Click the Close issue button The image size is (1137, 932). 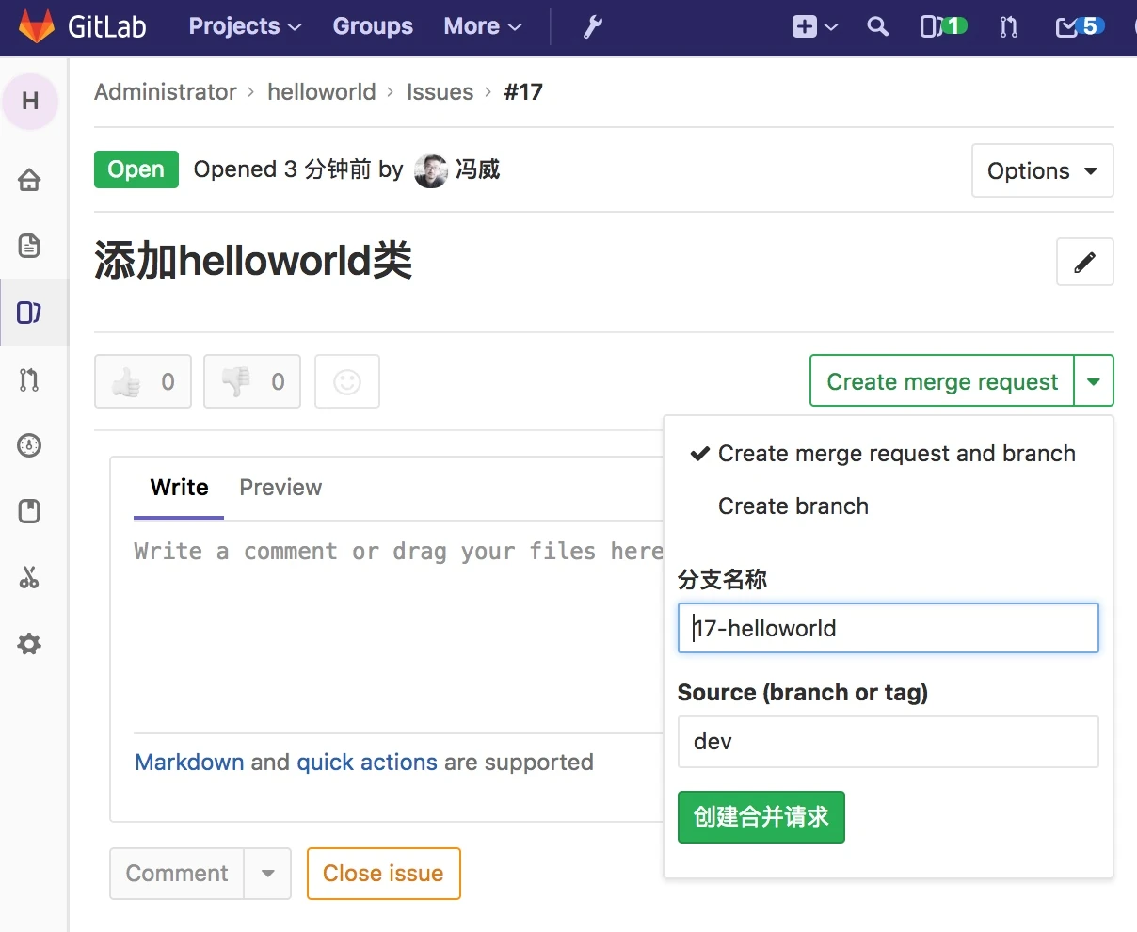(x=384, y=874)
